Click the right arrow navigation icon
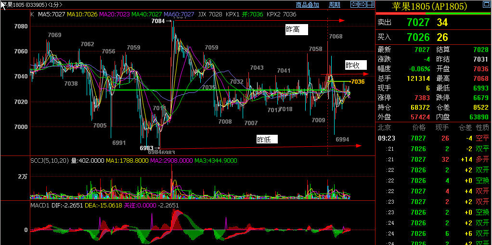Image resolution: width=492 pixels, height=245 pixels. [362, 4]
